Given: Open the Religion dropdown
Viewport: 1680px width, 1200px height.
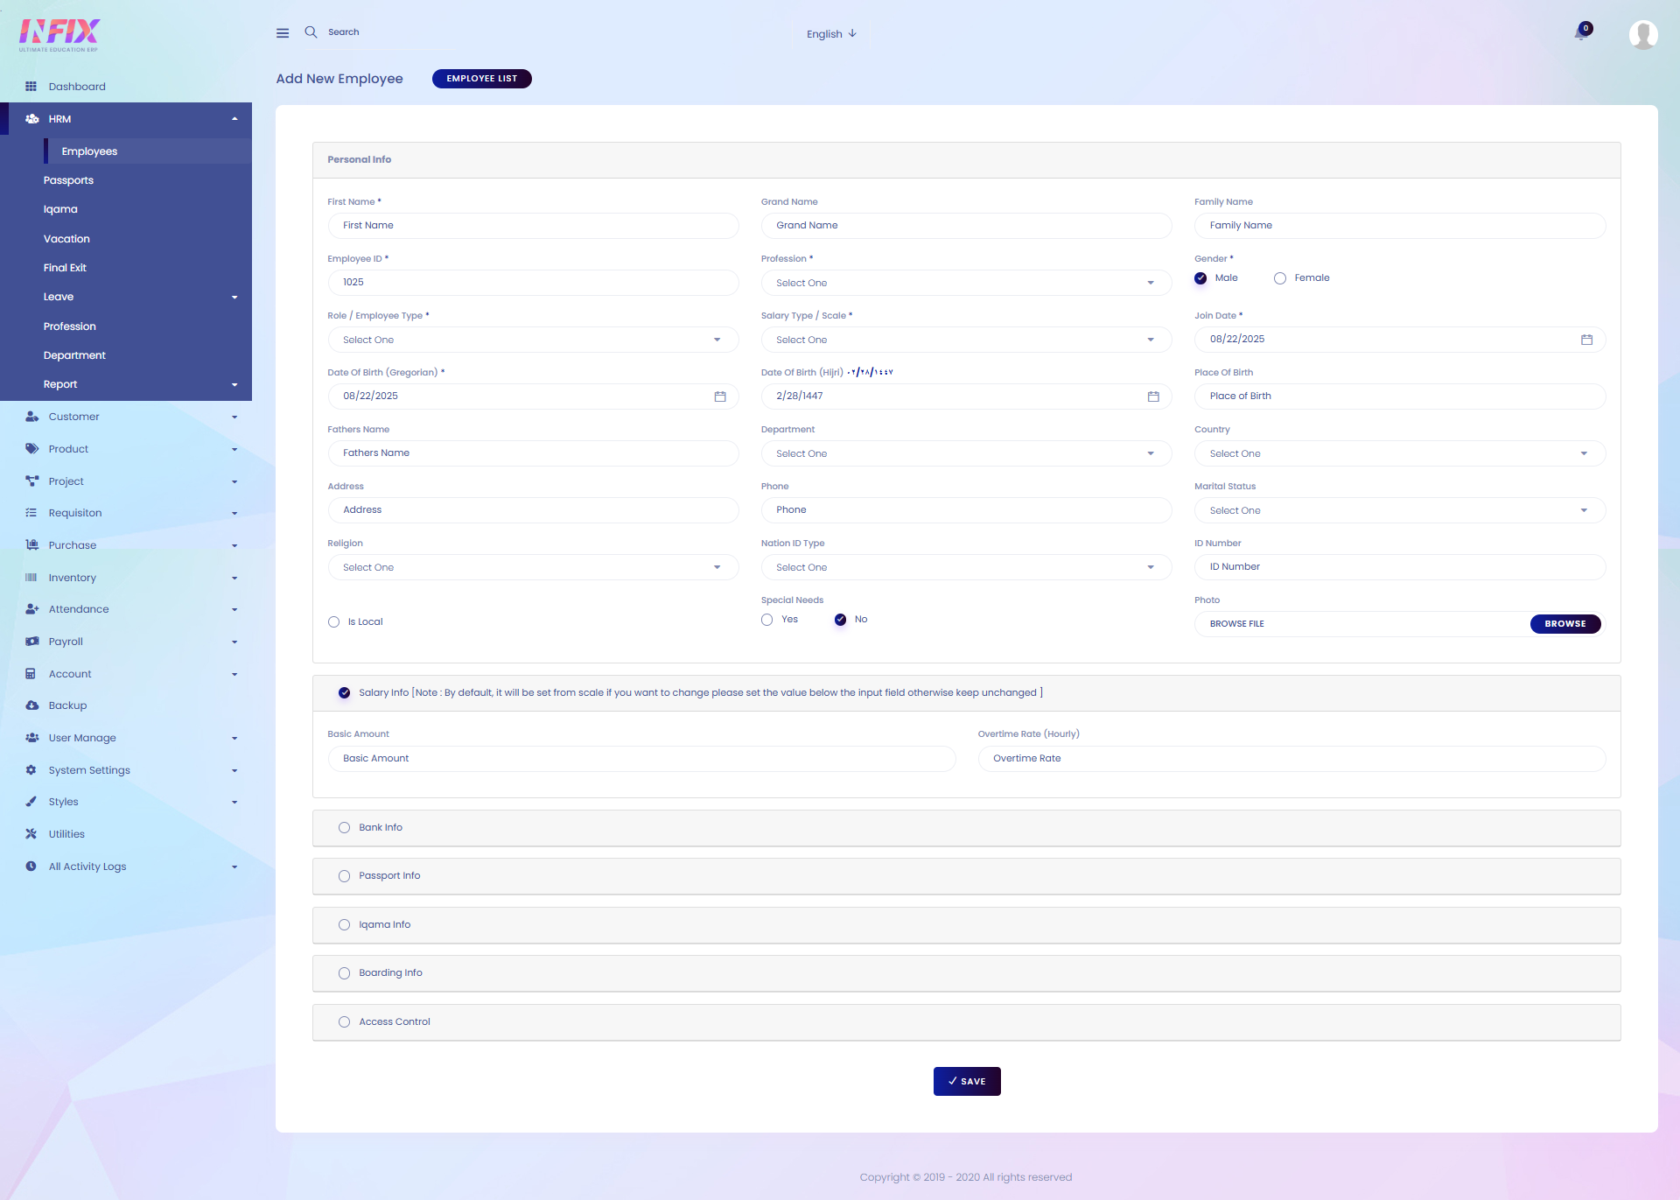Looking at the screenshot, I should (533, 567).
